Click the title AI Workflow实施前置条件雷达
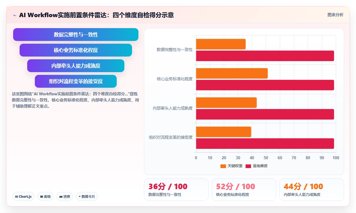The width and height of the screenshot is (356, 213). point(97,15)
